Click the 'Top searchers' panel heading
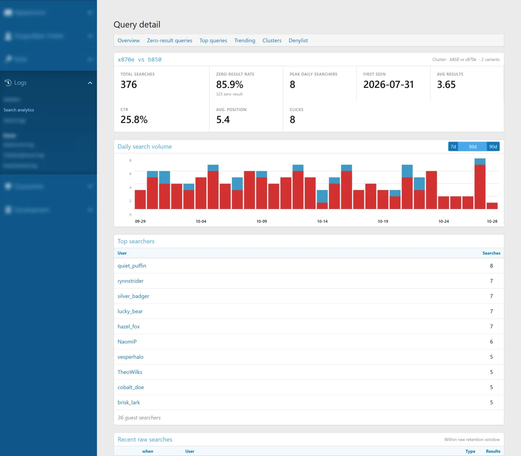The width and height of the screenshot is (521, 456). 136,241
